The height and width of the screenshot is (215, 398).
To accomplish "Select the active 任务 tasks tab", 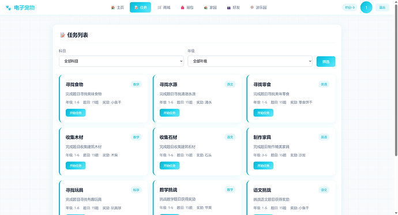I will pyautogui.click(x=140, y=7).
